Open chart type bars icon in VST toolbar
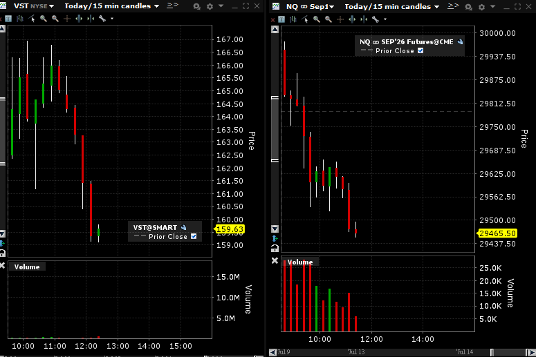This screenshot has height=357, width=536. [x=20, y=19]
